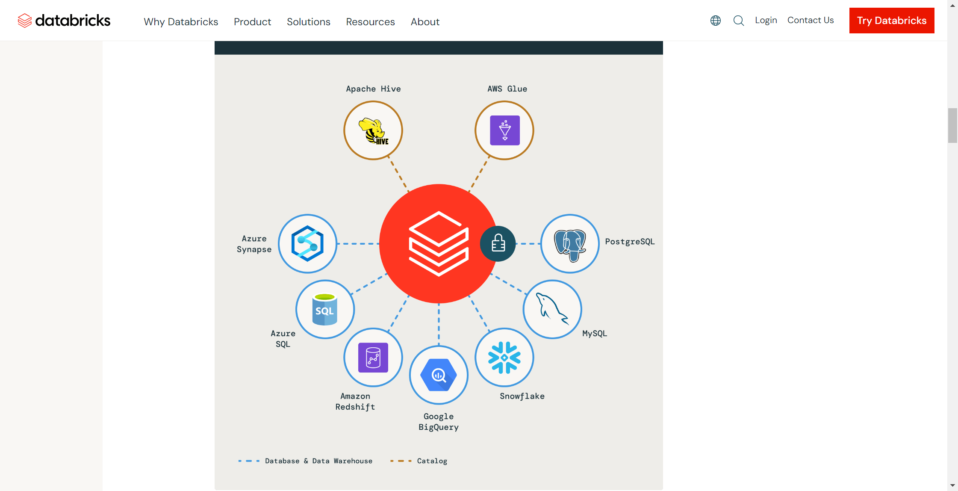This screenshot has height=491, width=958.
Task: Click the dark lock icon on central circle
Action: pyautogui.click(x=498, y=244)
